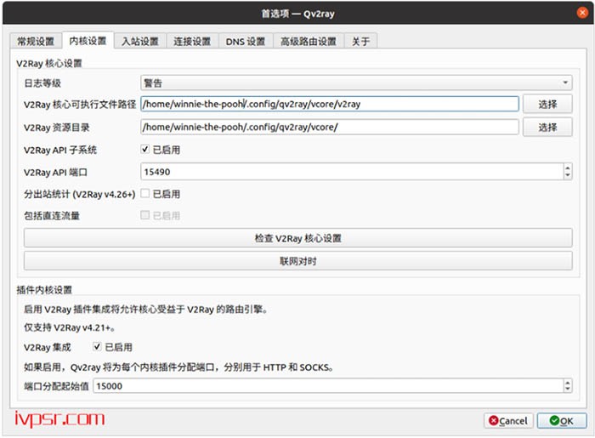Go to the 连接设置 tab
This screenshot has width=595, height=438.
[192, 41]
